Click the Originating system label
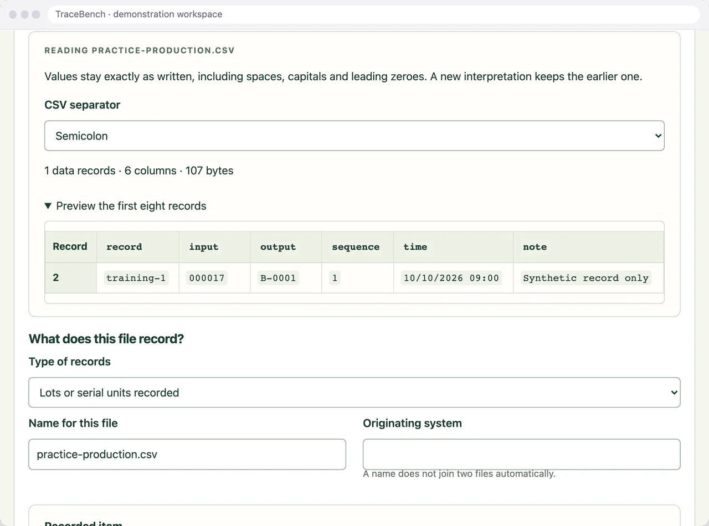 (x=412, y=423)
